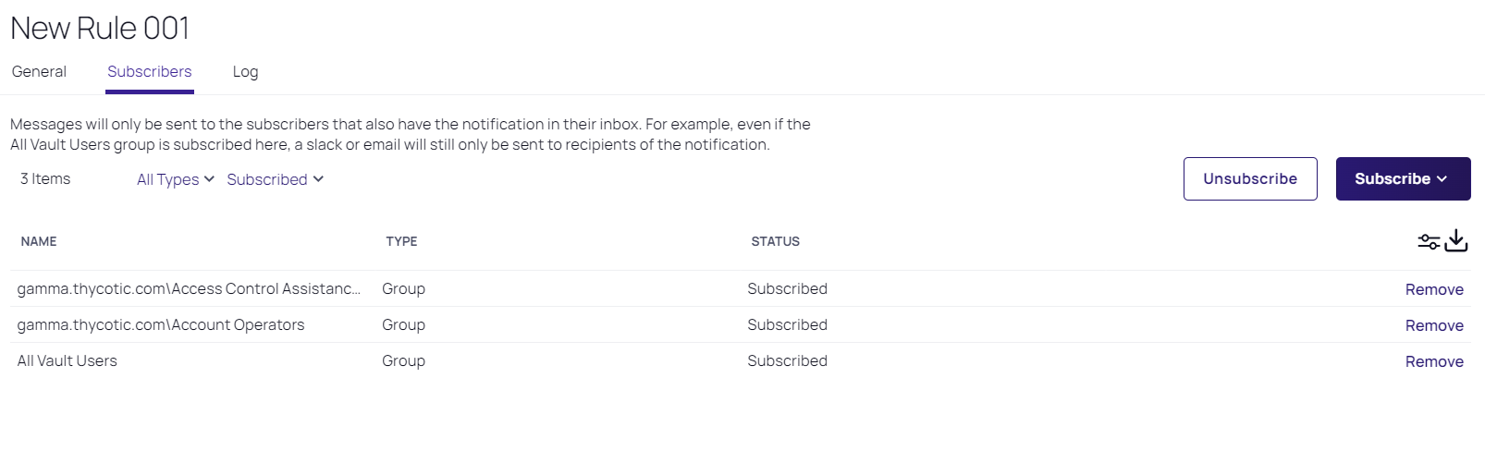1485x451 pixels.
Task: Sort by the TYPE column header
Action: tap(401, 241)
